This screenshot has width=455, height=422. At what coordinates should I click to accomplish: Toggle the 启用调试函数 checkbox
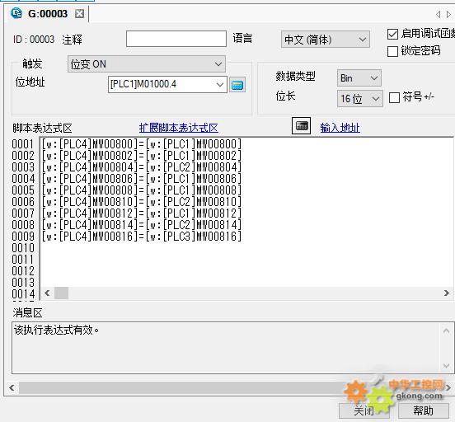point(392,34)
